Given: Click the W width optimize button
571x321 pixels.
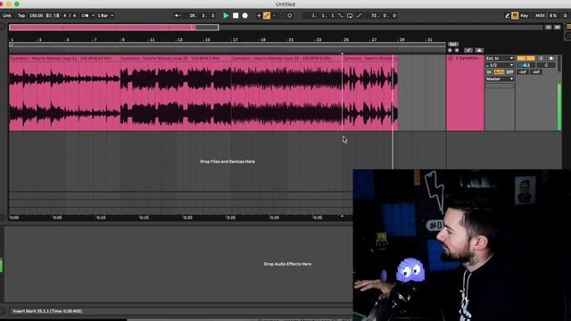Looking at the screenshot, I should point(557,28).
